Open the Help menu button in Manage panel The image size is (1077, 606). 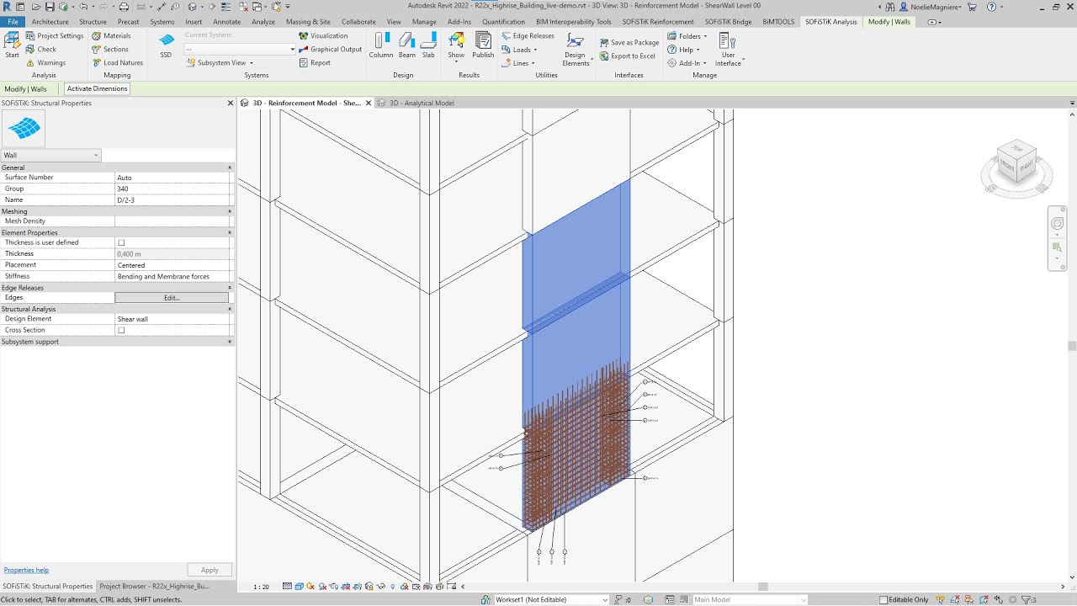click(684, 50)
